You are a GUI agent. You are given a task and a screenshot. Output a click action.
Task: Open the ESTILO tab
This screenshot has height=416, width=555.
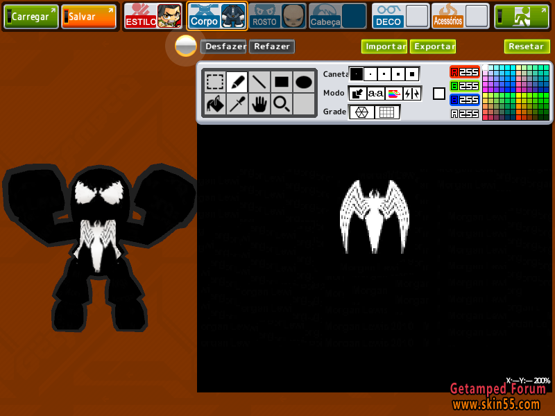[141, 15]
